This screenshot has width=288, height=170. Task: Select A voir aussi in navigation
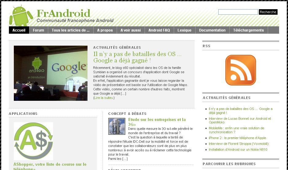(x=131, y=30)
